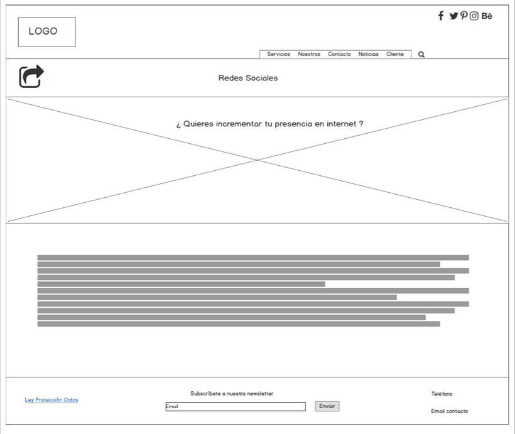Focus the newsletter Email input field
This screenshot has height=434, width=515.
tap(236, 406)
